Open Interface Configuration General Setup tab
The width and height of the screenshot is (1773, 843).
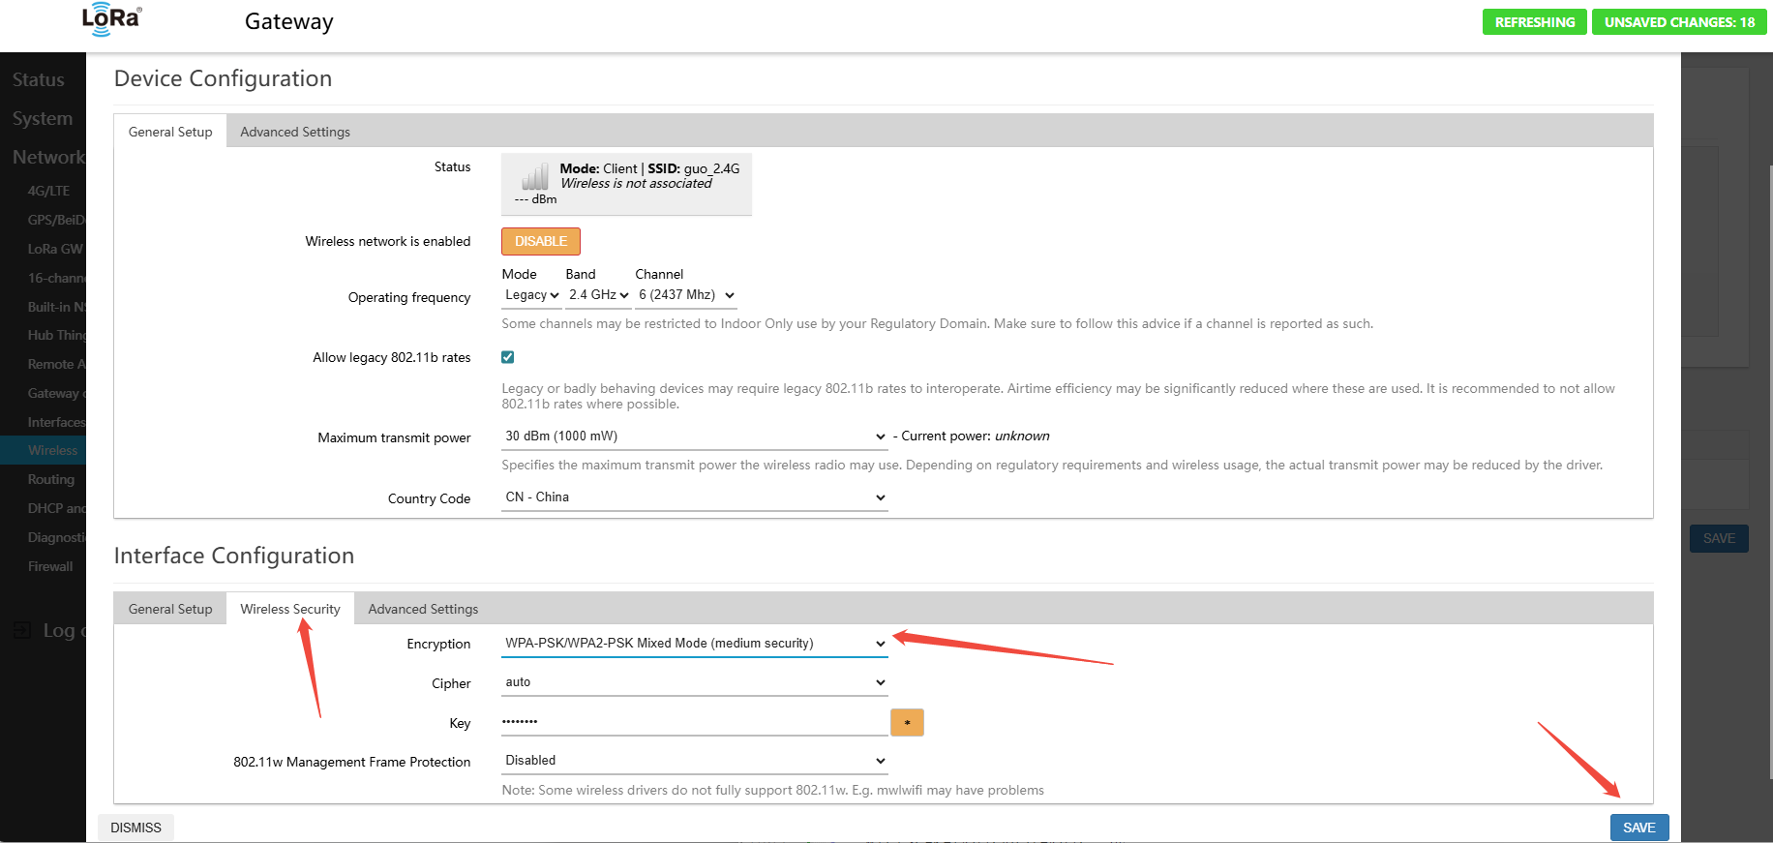pyautogui.click(x=170, y=609)
